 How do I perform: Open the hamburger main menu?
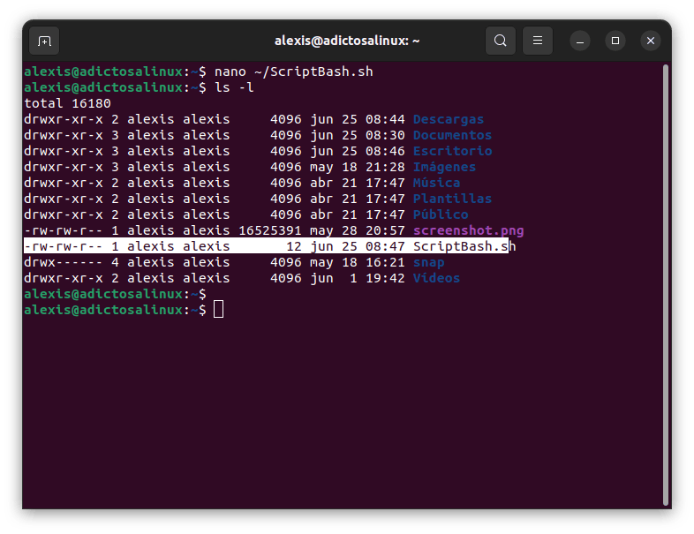pyautogui.click(x=538, y=41)
